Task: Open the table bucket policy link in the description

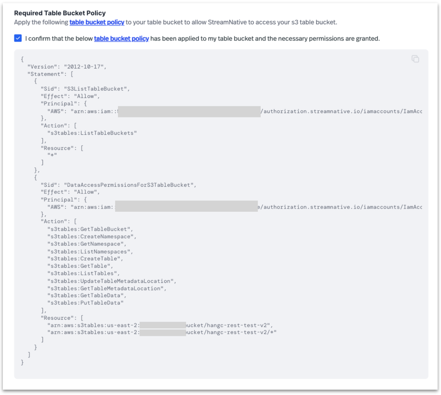Action: pos(97,22)
